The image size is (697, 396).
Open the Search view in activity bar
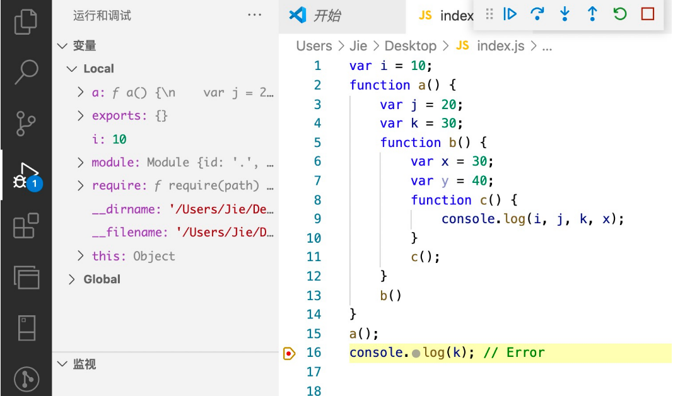26,72
